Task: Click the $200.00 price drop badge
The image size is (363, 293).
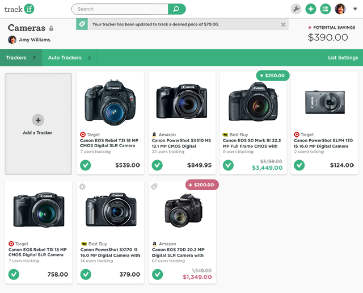Action: pos(202,185)
